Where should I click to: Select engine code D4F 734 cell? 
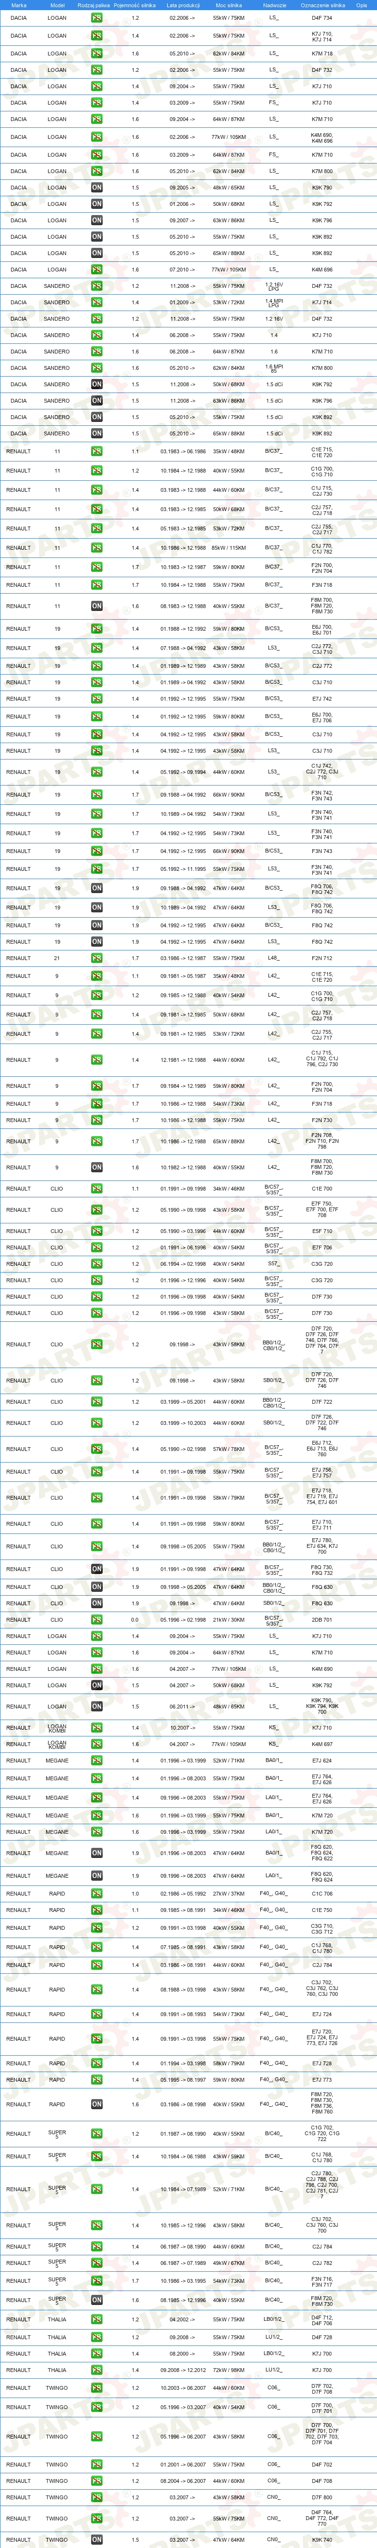point(323,18)
